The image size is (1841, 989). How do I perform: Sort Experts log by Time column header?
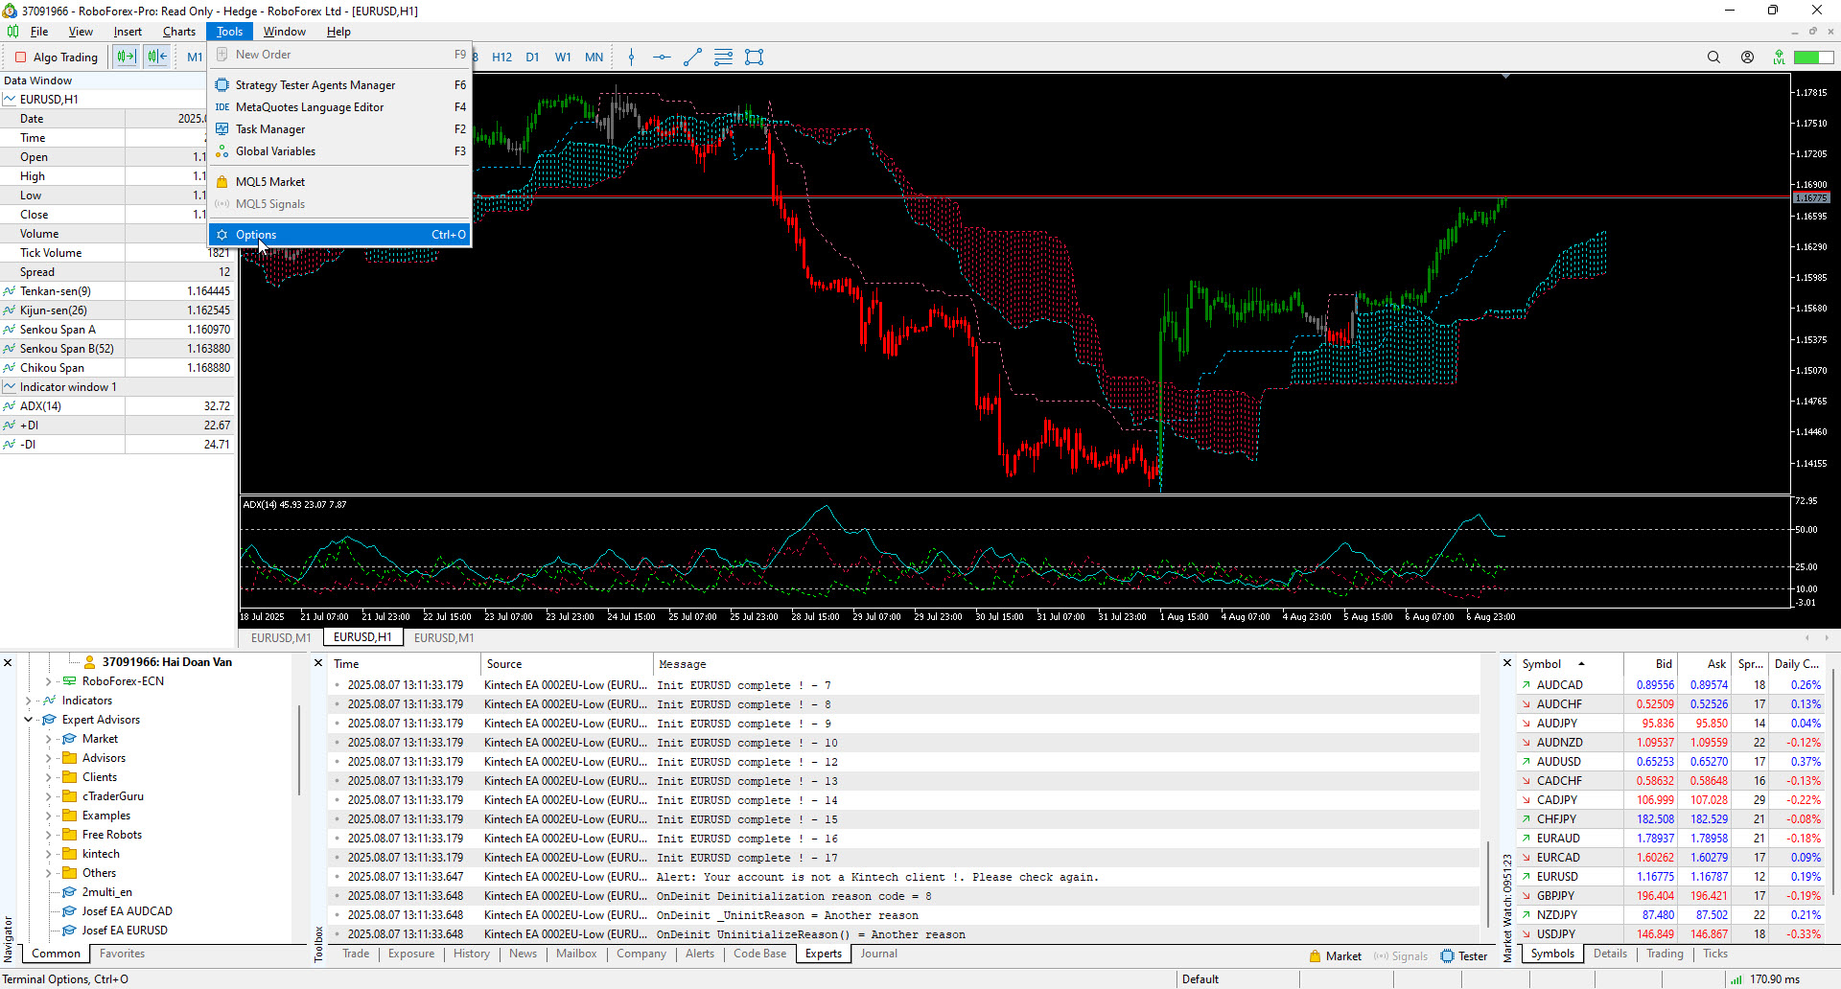[x=404, y=664]
